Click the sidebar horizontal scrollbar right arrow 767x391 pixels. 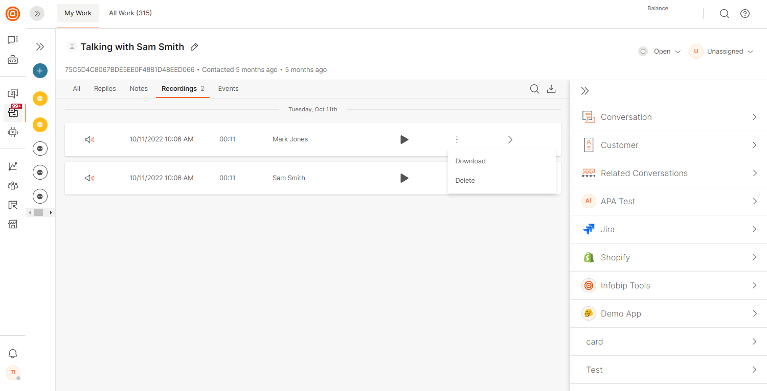[x=52, y=212]
